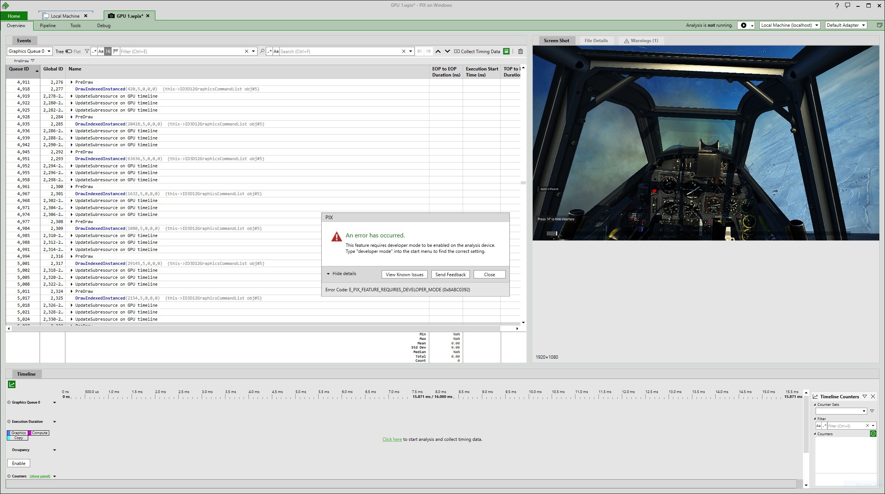This screenshot has width=885, height=494.
Task: Expand the PreDraw event with Queue ID 4,911
Action: click(71, 82)
